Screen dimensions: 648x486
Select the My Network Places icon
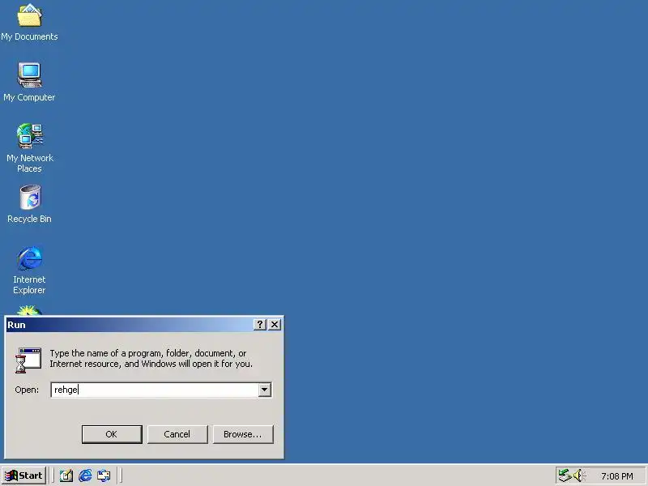click(x=29, y=147)
